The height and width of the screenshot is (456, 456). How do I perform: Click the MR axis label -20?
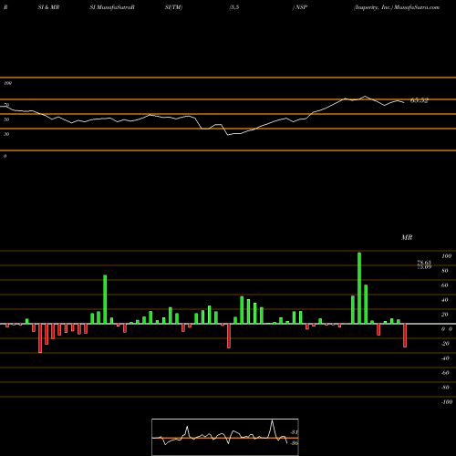pyautogui.click(x=445, y=344)
